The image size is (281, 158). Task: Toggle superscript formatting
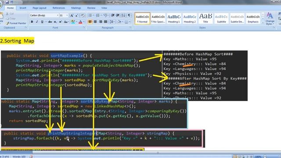pos(61,22)
